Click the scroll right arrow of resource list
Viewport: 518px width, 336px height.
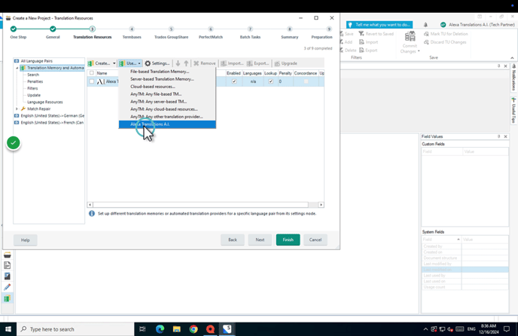click(x=321, y=205)
